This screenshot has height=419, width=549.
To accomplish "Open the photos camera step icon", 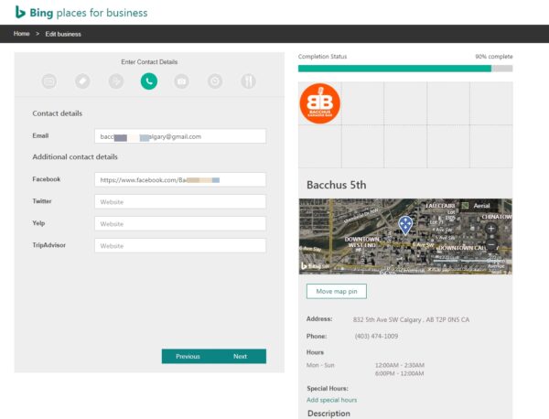I will pyautogui.click(x=181, y=81).
